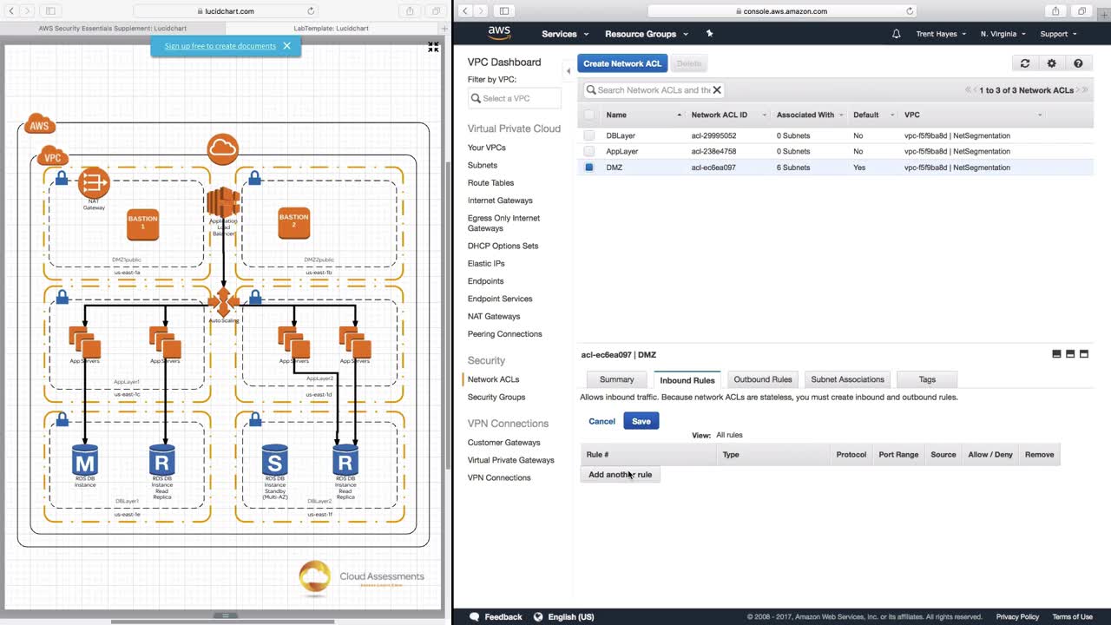The width and height of the screenshot is (1111, 625).
Task: Open the Resource Groups dropdown
Action: [646, 34]
